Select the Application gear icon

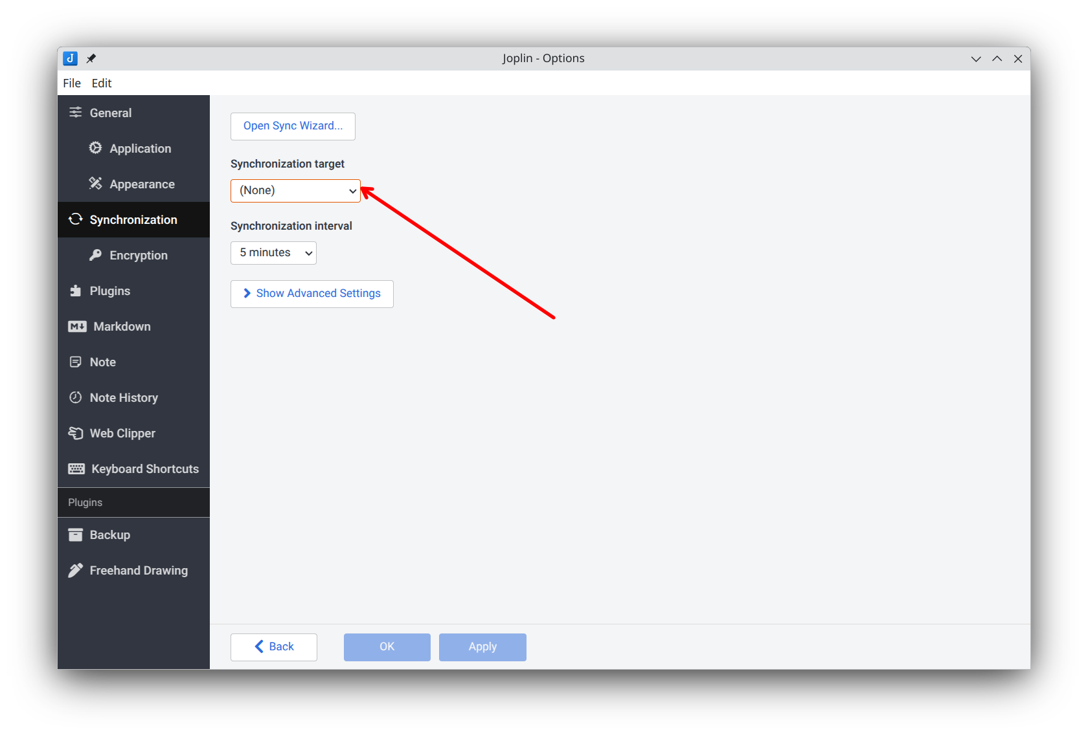pos(95,148)
